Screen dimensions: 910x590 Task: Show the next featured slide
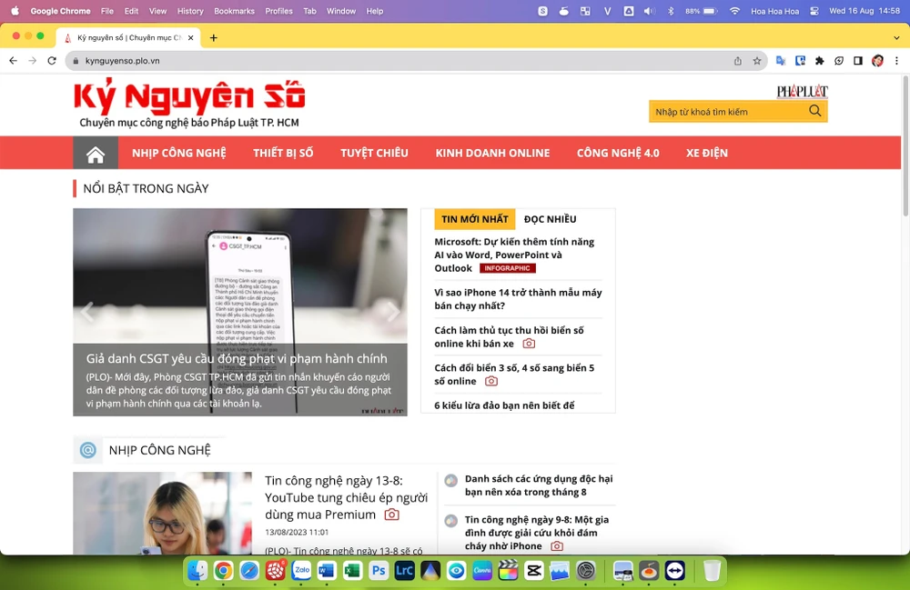[x=393, y=312]
